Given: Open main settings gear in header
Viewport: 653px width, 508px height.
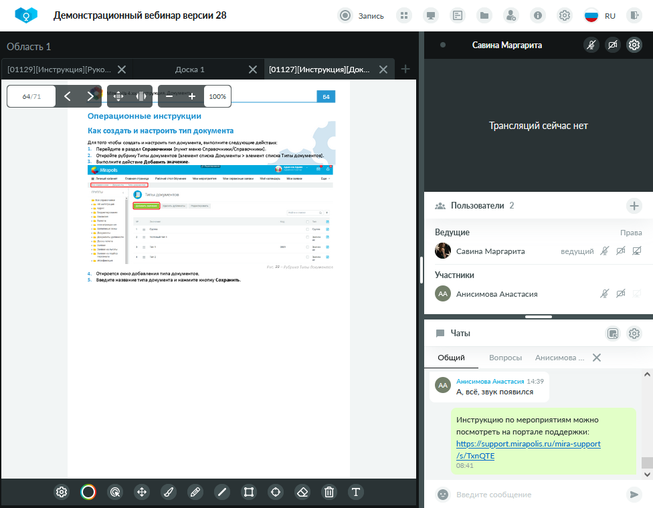Looking at the screenshot, I should (x=564, y=16).
